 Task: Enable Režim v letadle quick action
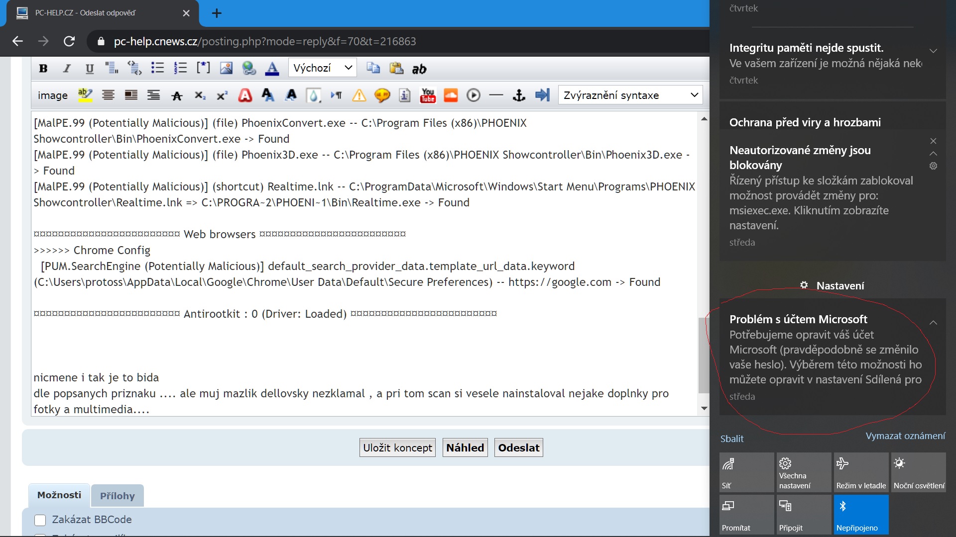pos(861,472)
